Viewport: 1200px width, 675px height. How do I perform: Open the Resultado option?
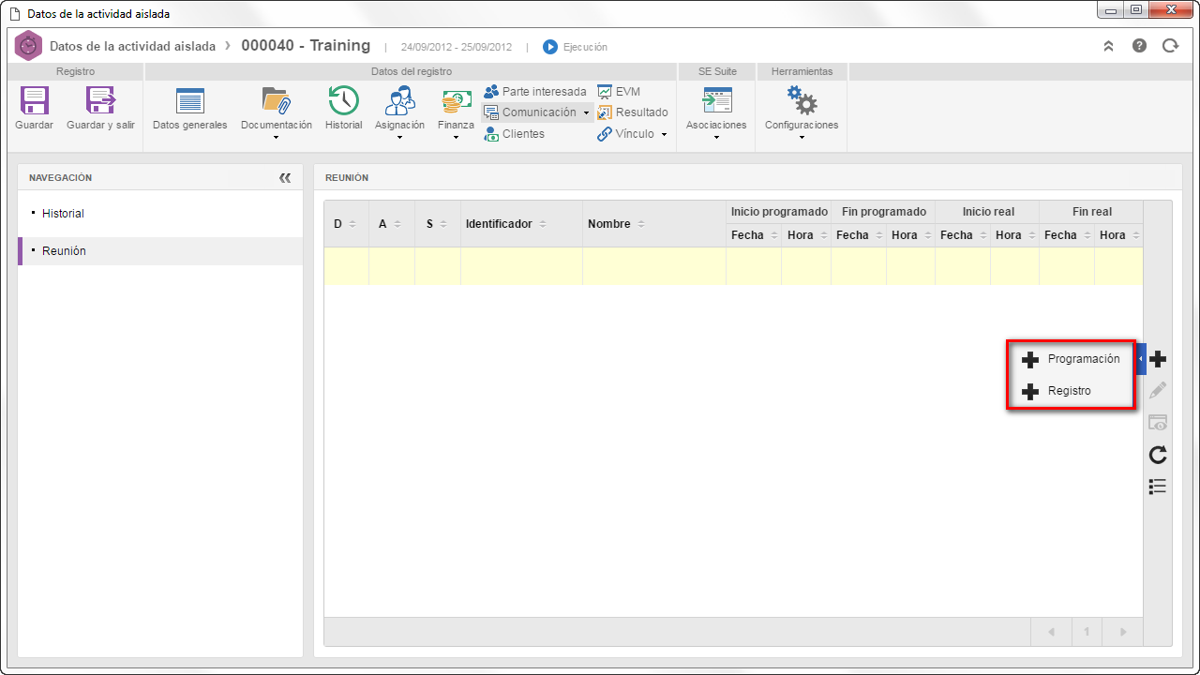[633, 112]
